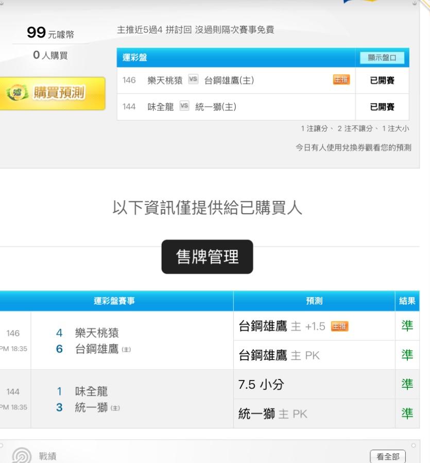This screenshot has width=430, height=463.
Task: Click the 以下資訊僅提供給已購買人 heading
Action: click(207, 207)
